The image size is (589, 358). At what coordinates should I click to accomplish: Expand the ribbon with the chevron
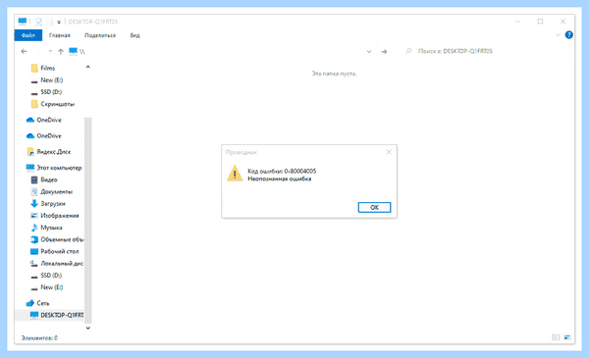click(x=558, y=35)
